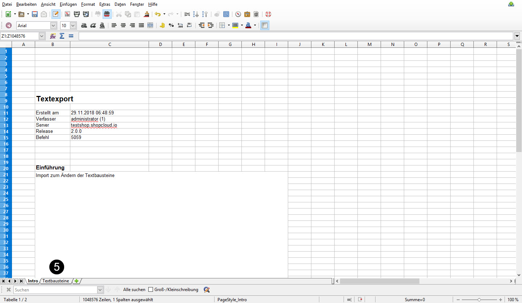Screen dimensions: 522x303
Task: Click the Alle suchen button
Action: click(x=134, y=290)
